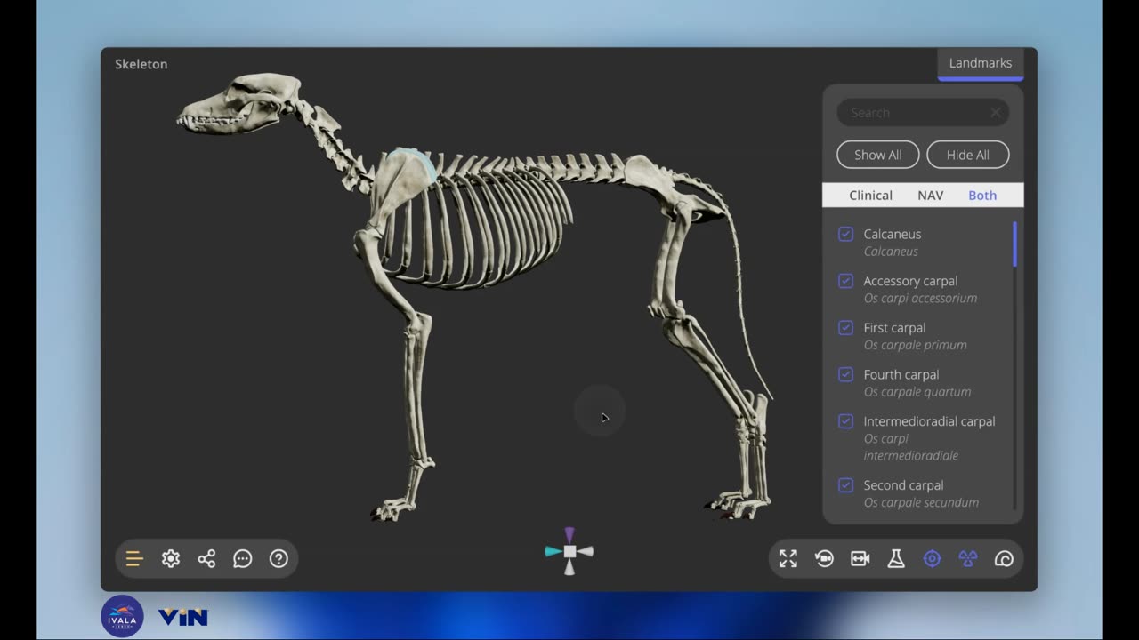
Task: Click the white right cone of orientation gizmo
Action: [586, 552]
